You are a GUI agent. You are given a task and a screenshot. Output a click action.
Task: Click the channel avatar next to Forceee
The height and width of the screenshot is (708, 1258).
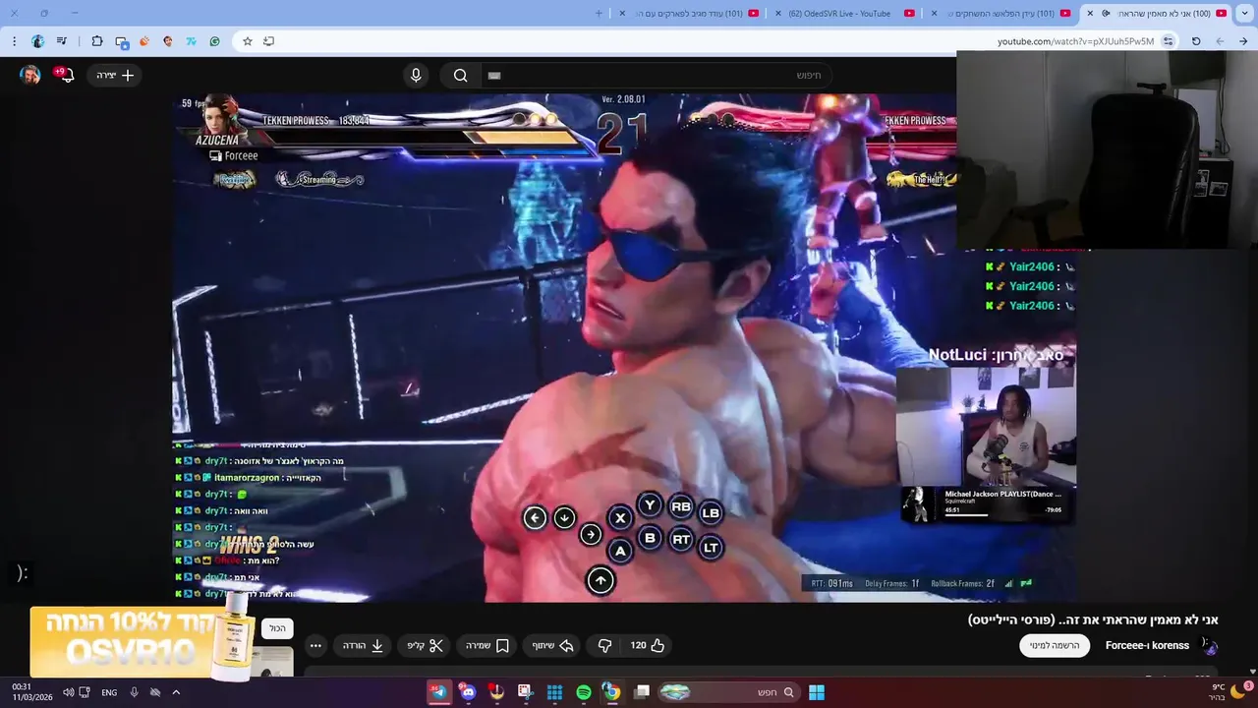pyautogui.click(x=1209, y=645)
